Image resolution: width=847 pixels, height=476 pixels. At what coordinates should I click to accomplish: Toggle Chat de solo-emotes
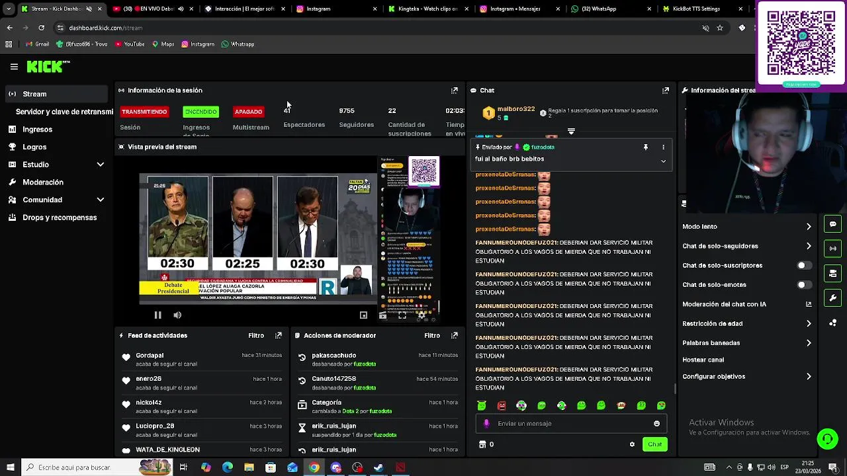pos(803,285)
